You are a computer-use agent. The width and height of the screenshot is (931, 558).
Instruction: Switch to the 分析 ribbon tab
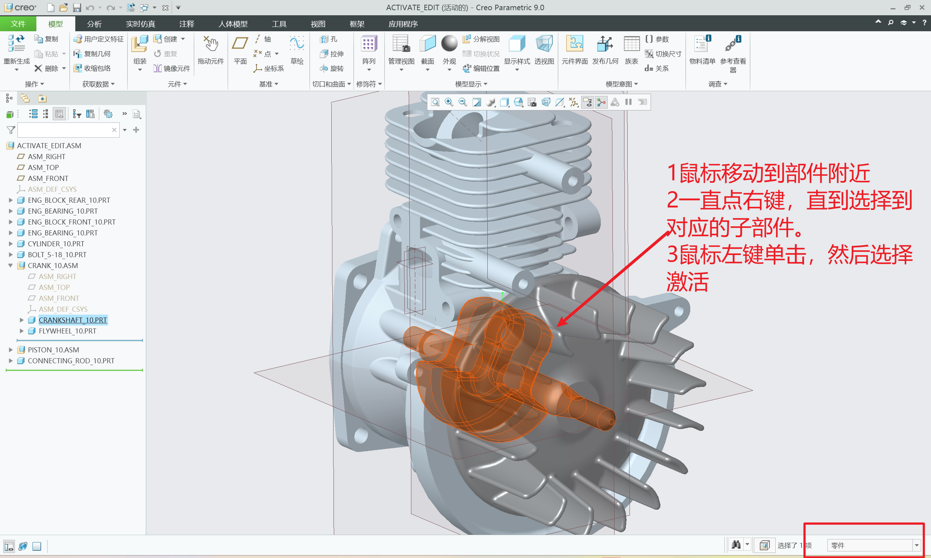(94, 24)
